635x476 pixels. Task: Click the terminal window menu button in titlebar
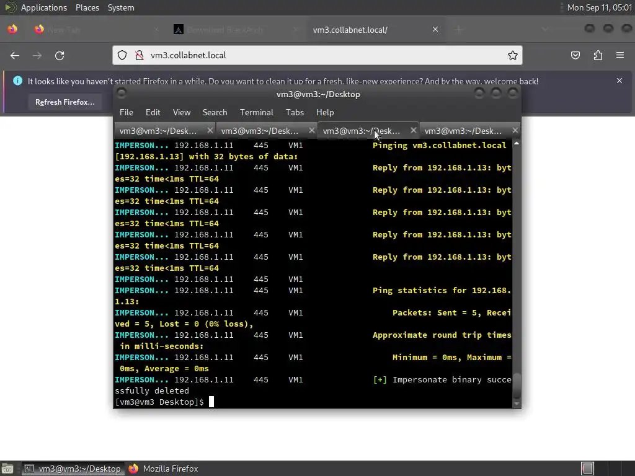coord(121,94)
